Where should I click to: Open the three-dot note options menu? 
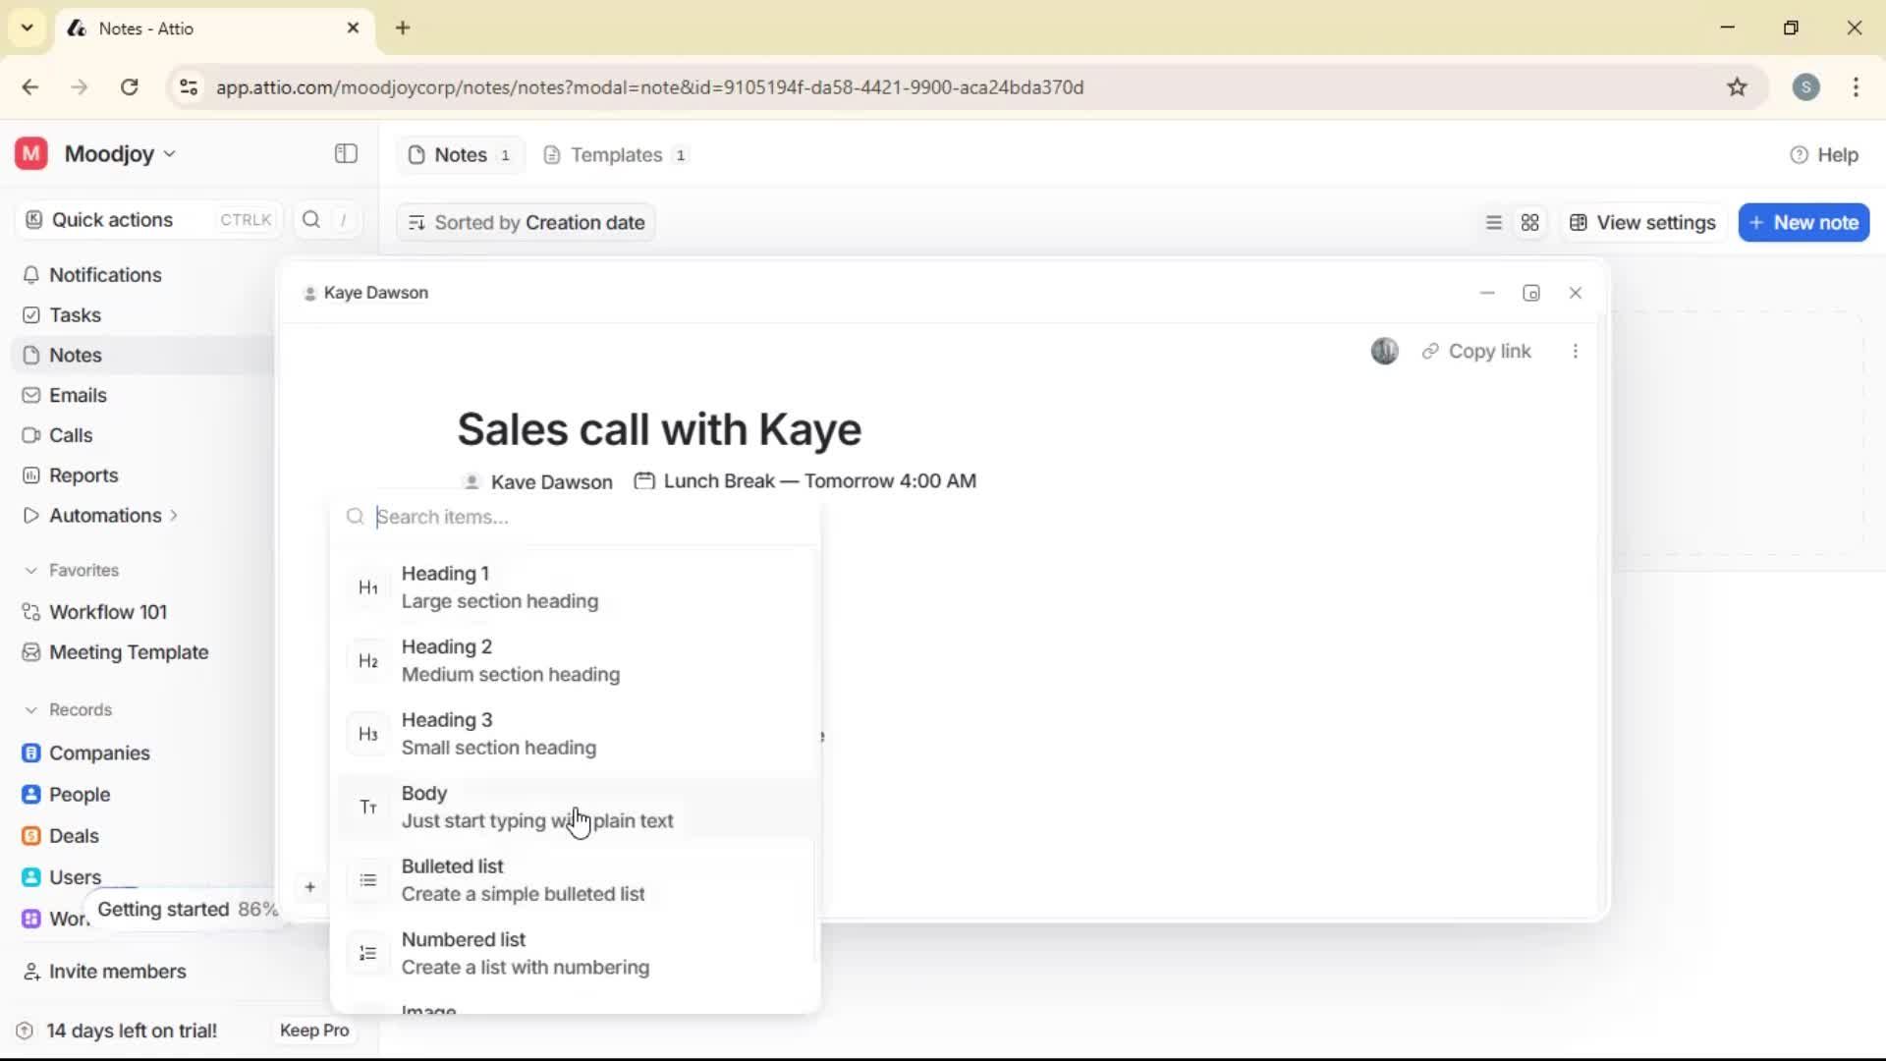(x=1576, y=351)
